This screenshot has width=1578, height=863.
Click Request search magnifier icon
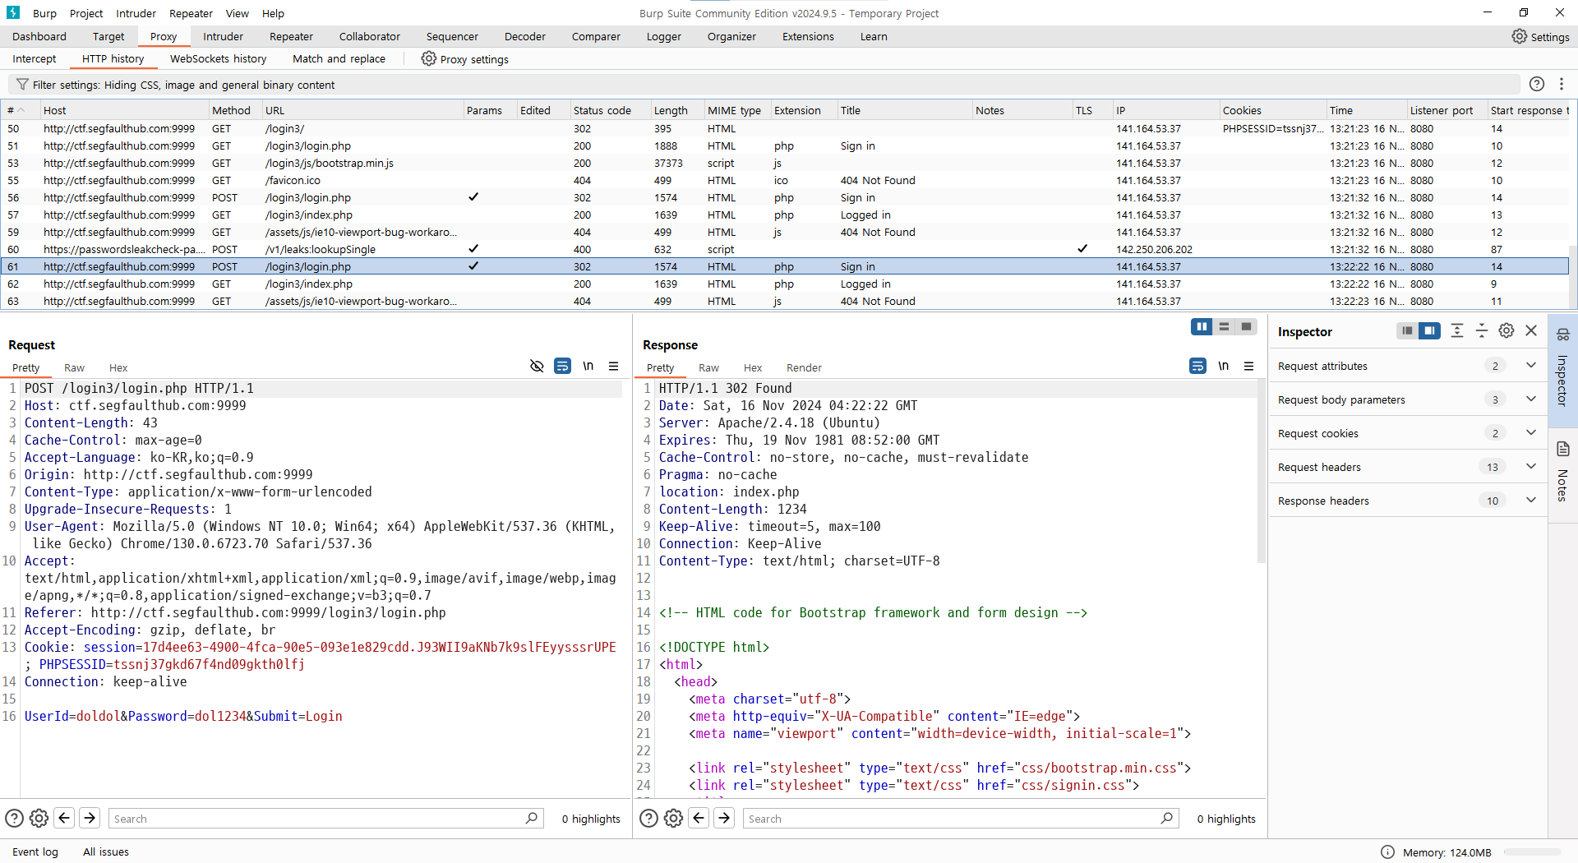[x=532, y=818]
